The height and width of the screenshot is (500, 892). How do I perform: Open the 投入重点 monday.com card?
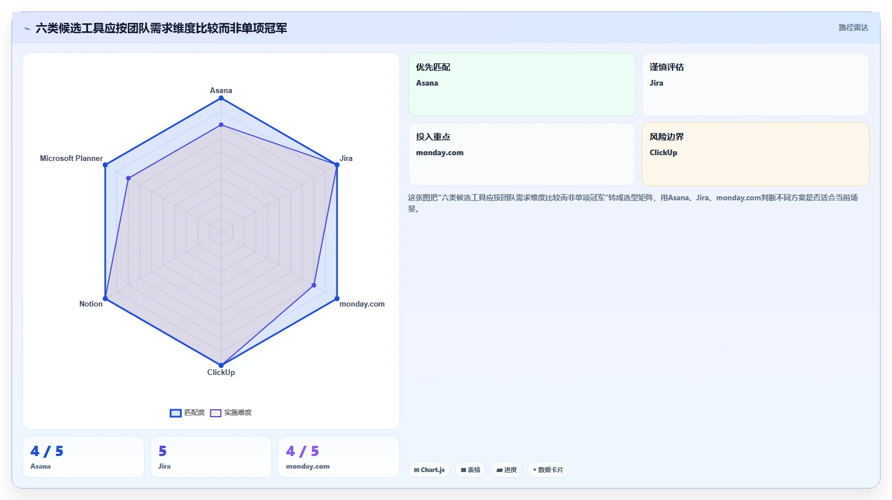(x=522, y=154)
